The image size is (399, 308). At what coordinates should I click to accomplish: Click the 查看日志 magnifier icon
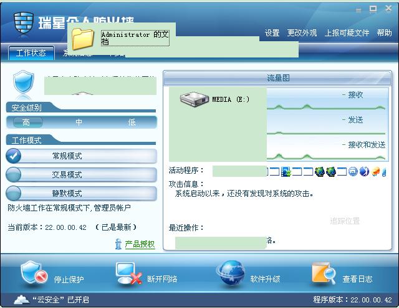324,273
